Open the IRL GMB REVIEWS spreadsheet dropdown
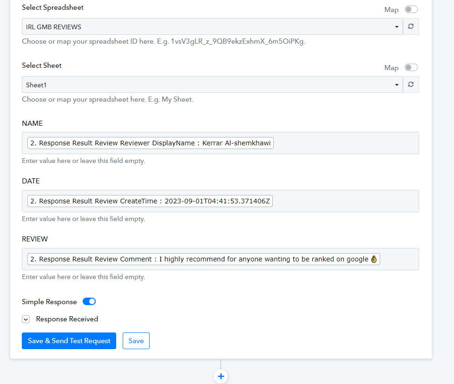 (212, 26)
